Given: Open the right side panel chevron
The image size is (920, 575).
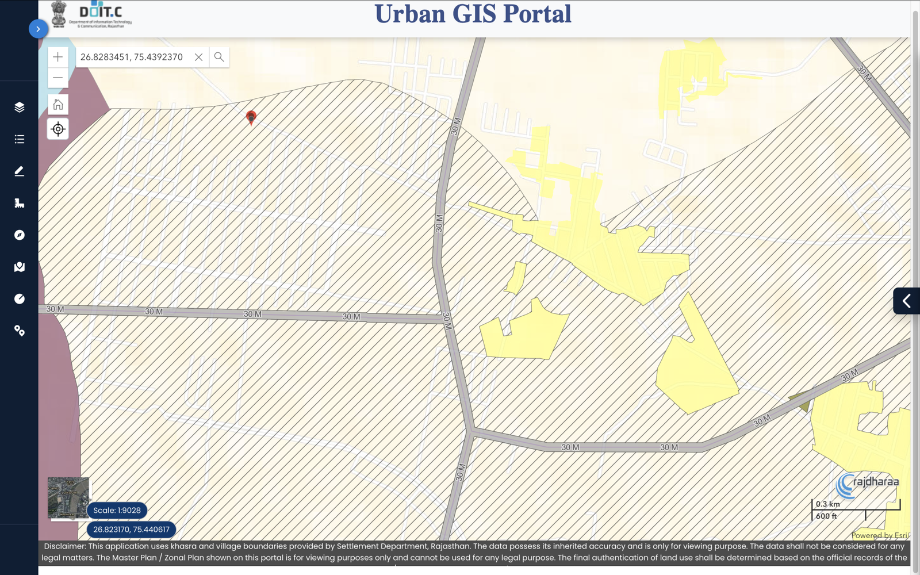Looking at the screenshot, I should pyautogui.click(x=906, y=301).
